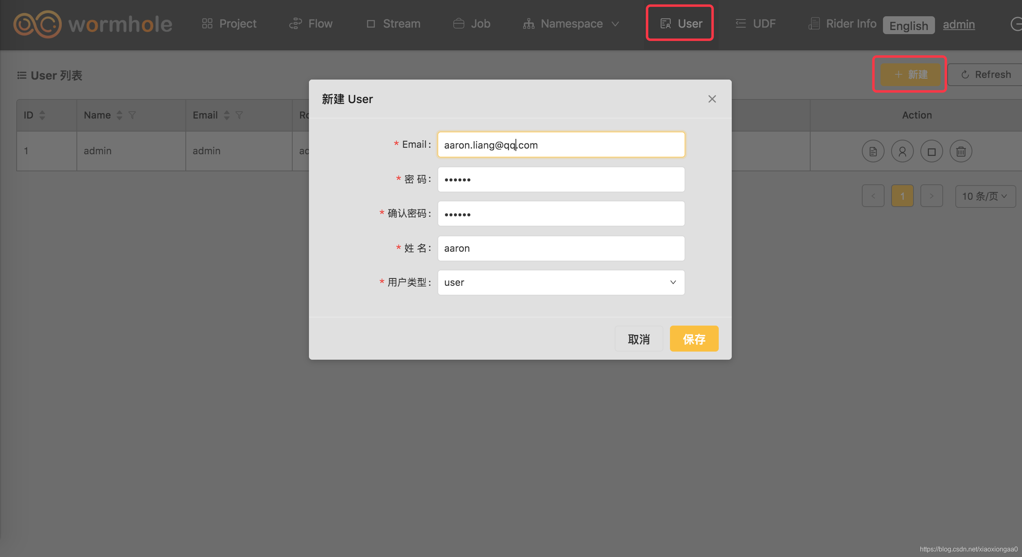Focus the 姓名 name input field
The width and height of the screenshot is (1022, 557).
[x=561, y=248]
